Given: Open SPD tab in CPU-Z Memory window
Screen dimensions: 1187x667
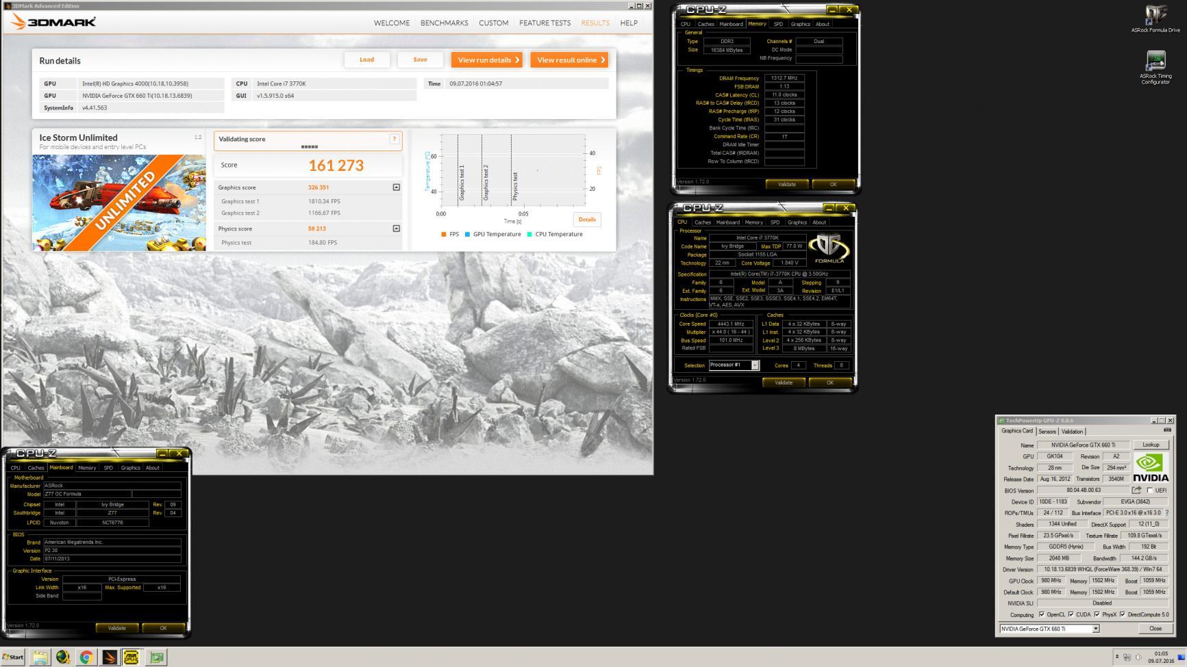Looking at the screenshot, I should point(778,24).
